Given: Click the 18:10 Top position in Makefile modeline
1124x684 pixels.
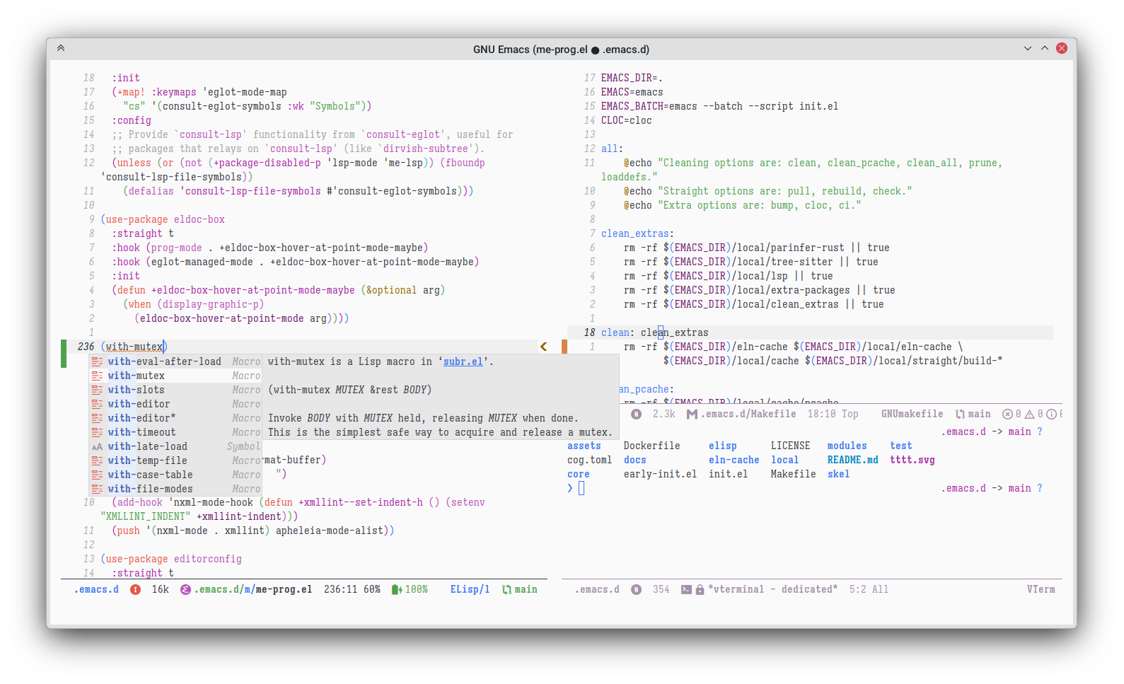Looking at the screenshot, I should (833, 414).
